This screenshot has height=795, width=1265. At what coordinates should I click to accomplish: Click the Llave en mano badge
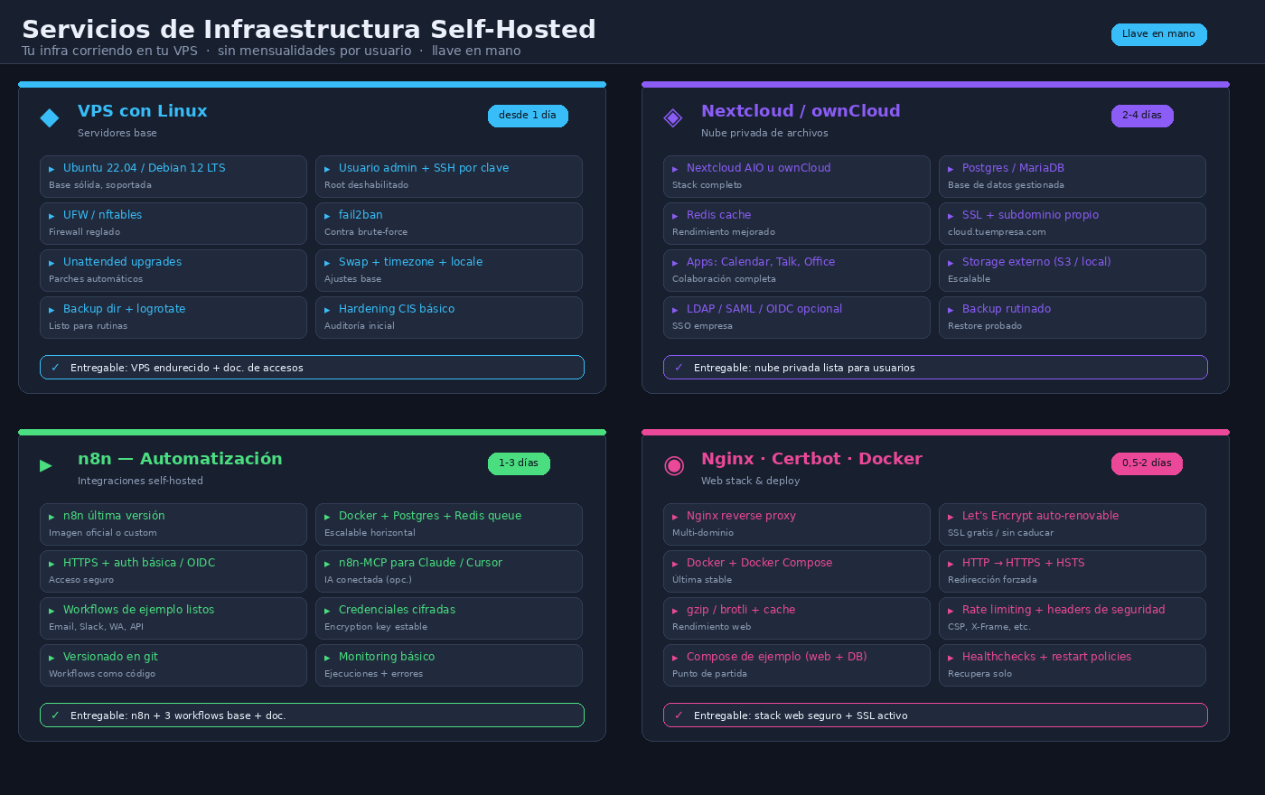(x=1158, y=34)
